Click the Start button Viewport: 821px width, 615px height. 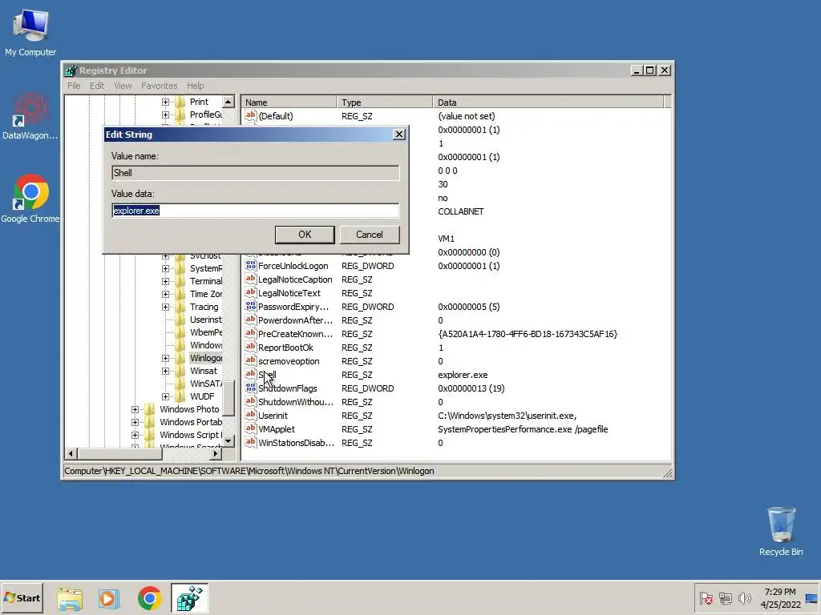pyautogui.click(x=22, y=597)
